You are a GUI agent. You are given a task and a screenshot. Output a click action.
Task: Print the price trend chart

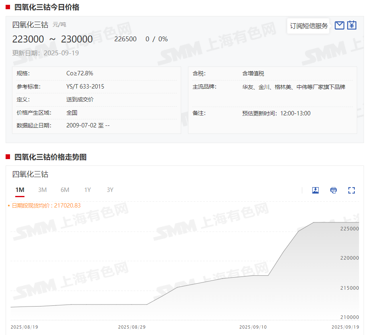334,190
